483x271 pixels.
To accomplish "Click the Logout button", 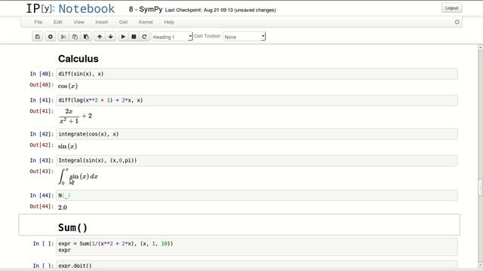I will (451, 8).
